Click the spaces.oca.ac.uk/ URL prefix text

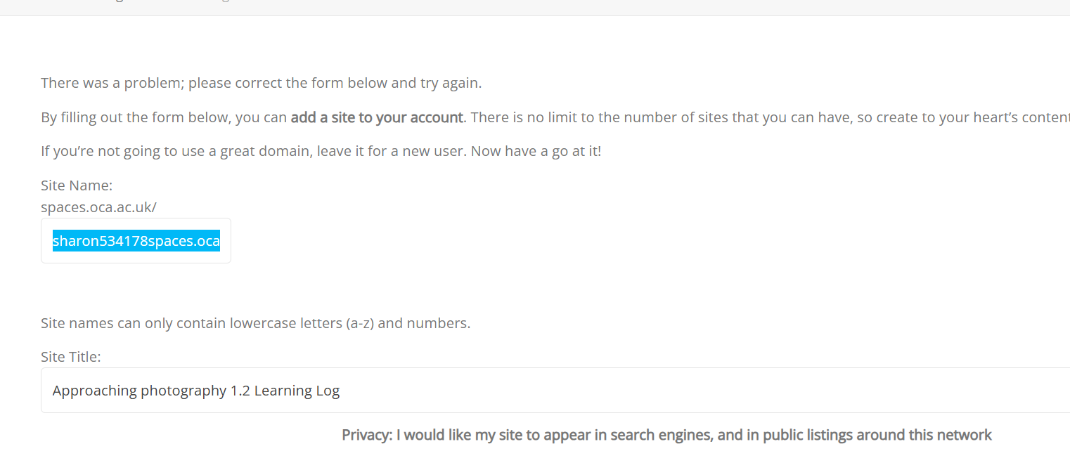(x=98, y=207)
